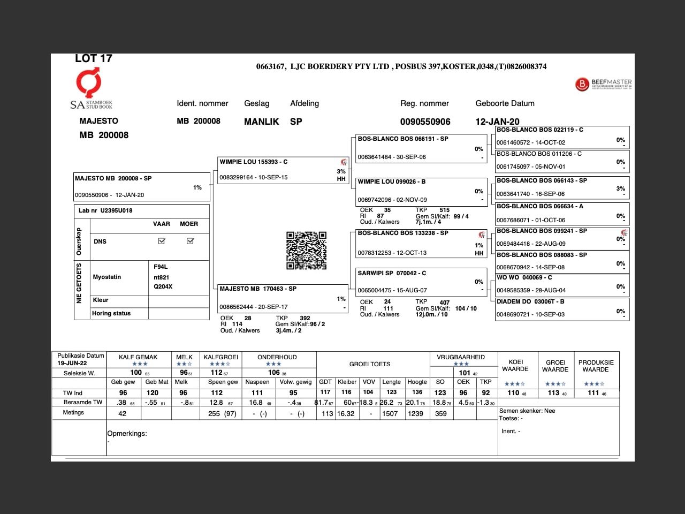This screenshot has width=685, height=514.
Task: Toggle the DNS MOER checkbox
Action: [190, 241]
